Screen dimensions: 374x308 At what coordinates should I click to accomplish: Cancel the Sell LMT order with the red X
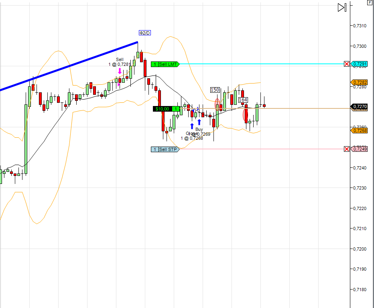[347, 64]
